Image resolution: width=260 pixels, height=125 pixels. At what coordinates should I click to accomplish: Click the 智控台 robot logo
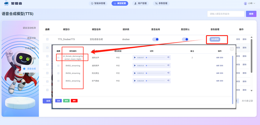click(6, 3)
